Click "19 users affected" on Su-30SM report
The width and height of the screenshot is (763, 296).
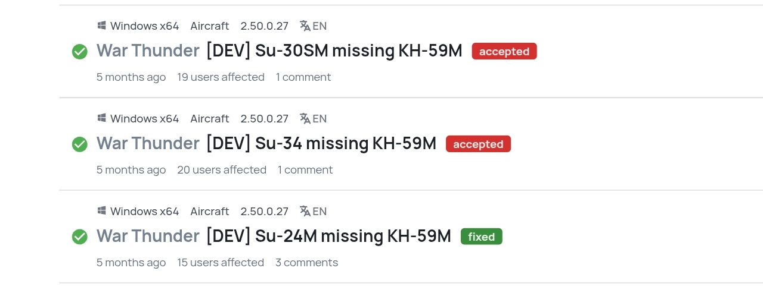221,77
